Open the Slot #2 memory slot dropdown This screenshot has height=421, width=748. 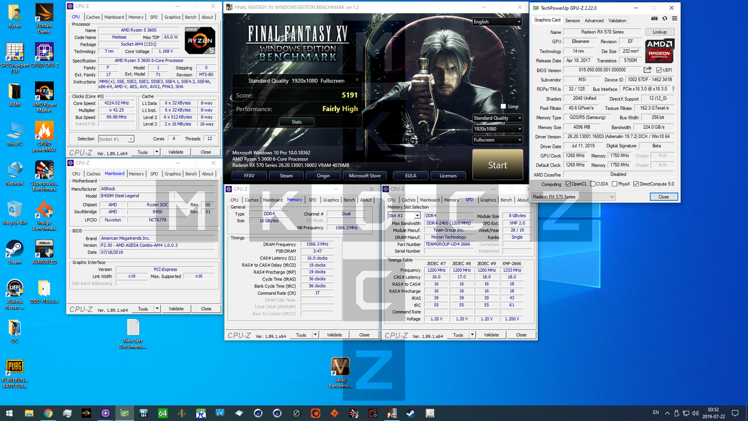[404, 216]
